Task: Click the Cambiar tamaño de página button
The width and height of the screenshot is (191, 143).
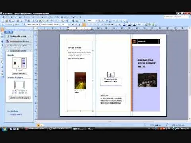Action: (x=19, y=98)
